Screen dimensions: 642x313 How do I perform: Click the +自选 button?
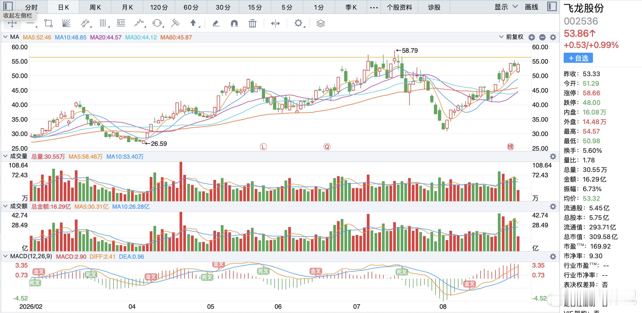click(x=578, y=58)
